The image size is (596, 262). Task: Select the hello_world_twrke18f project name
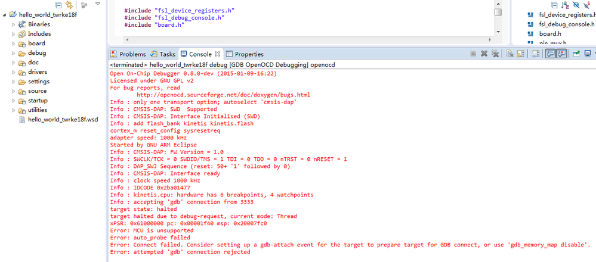coord(48,14)
